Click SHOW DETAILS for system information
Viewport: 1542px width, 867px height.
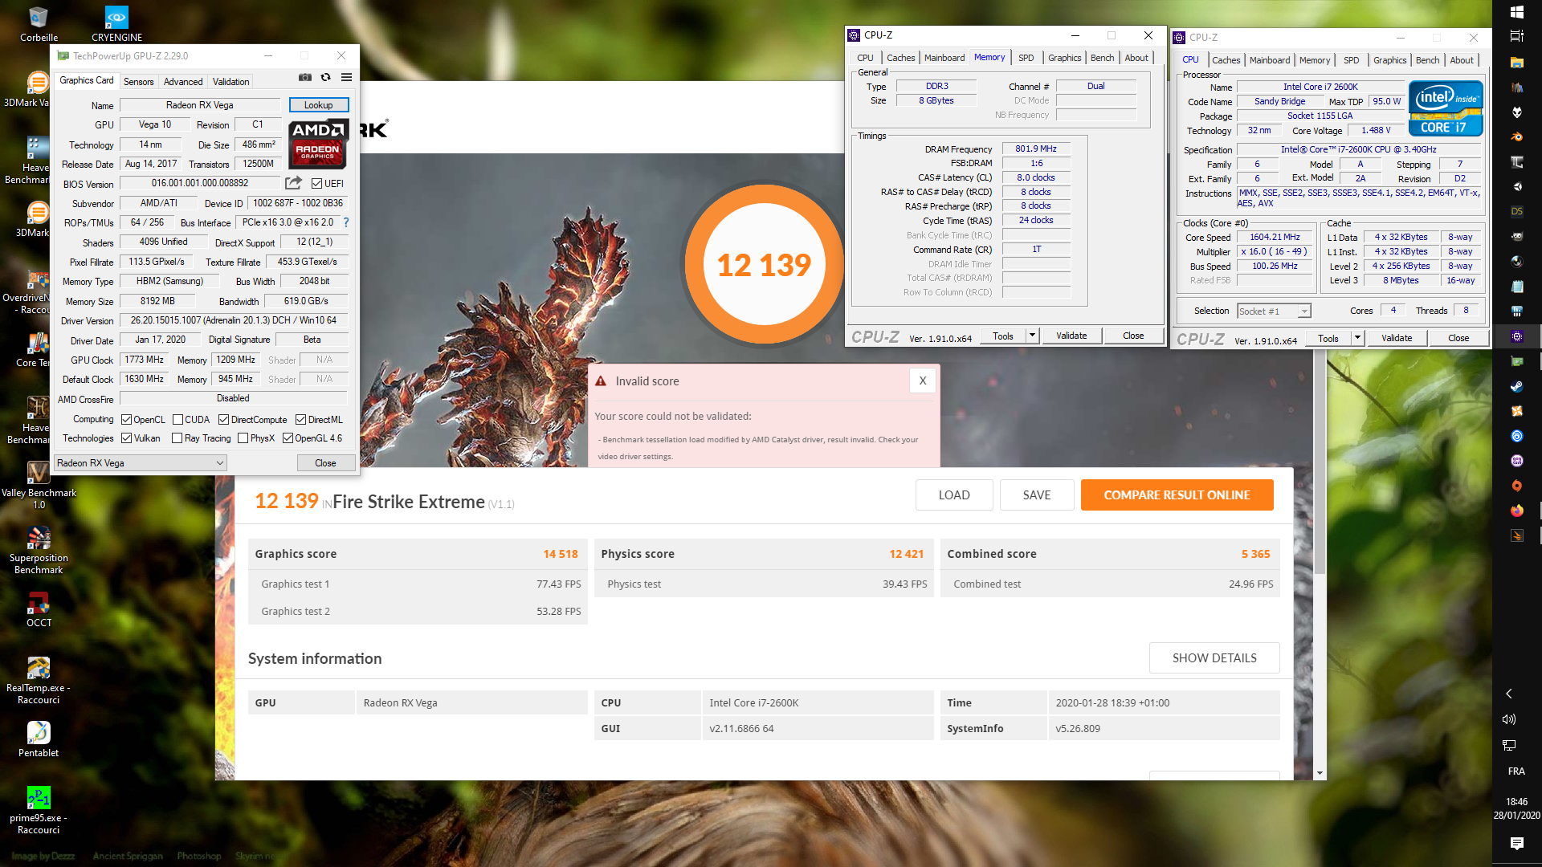tap(1214, 658)
